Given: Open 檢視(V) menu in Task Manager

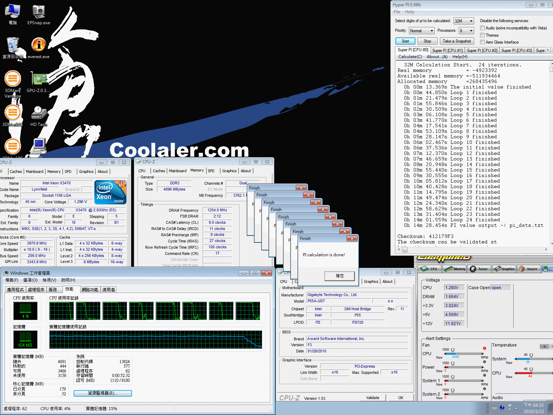Looking at the screenshot, I should [49, 280].
